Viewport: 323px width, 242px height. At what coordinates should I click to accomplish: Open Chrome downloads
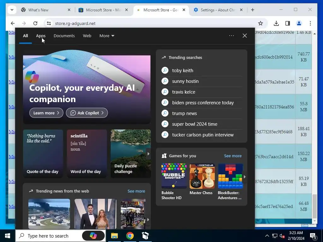tap(276, 23)
